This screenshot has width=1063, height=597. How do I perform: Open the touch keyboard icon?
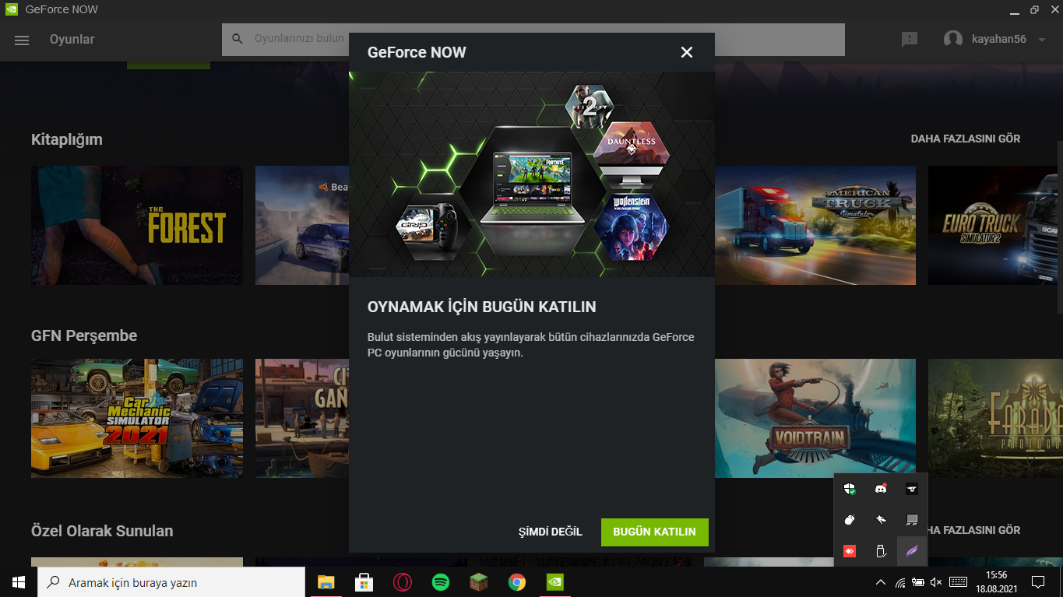[959, 582]
